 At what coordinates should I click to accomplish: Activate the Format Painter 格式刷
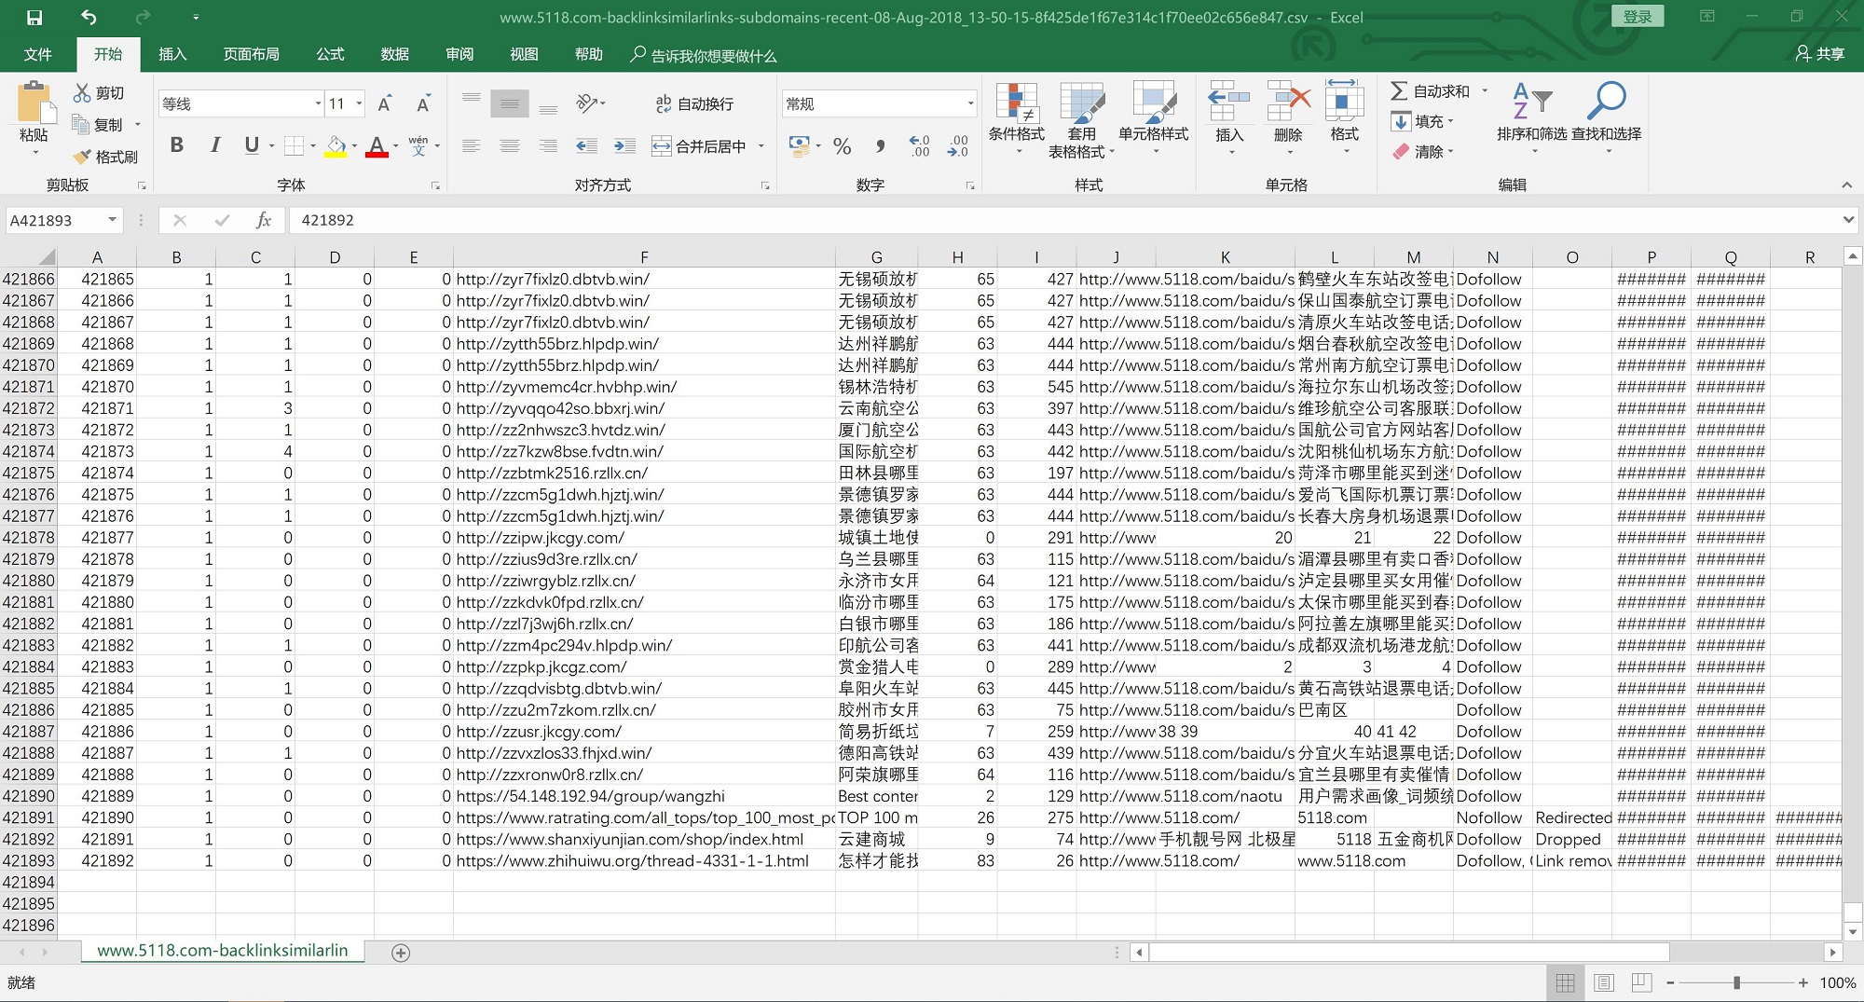point(82,156)
